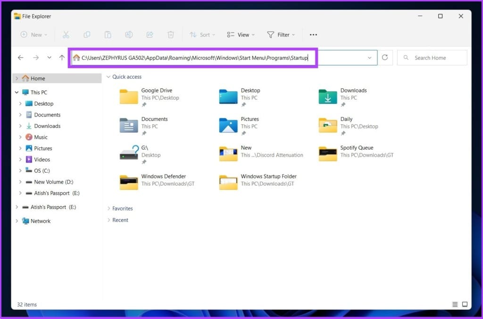Go up one folder level
The width and height of the screenshot is (483, 319).
[x=62, y=58]
